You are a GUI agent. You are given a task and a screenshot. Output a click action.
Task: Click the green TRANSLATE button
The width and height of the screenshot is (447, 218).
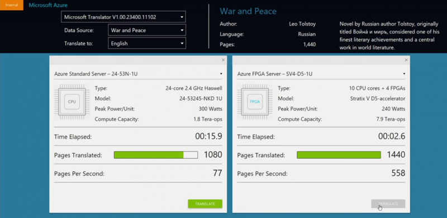click(205, 203)
